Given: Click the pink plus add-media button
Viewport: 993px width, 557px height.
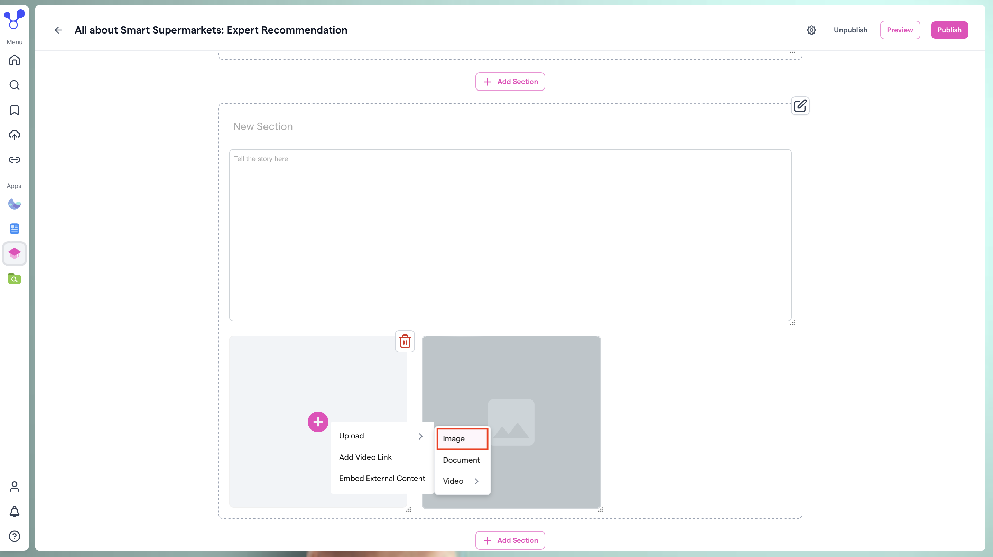Looking at the screenshot, I should coord(318,422).
